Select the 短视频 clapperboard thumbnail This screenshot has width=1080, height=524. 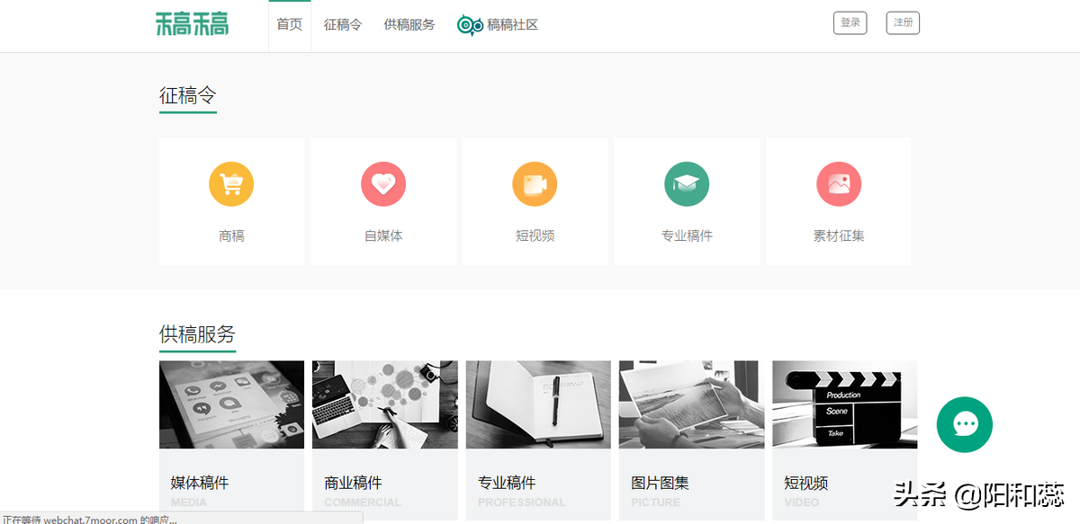844,404
